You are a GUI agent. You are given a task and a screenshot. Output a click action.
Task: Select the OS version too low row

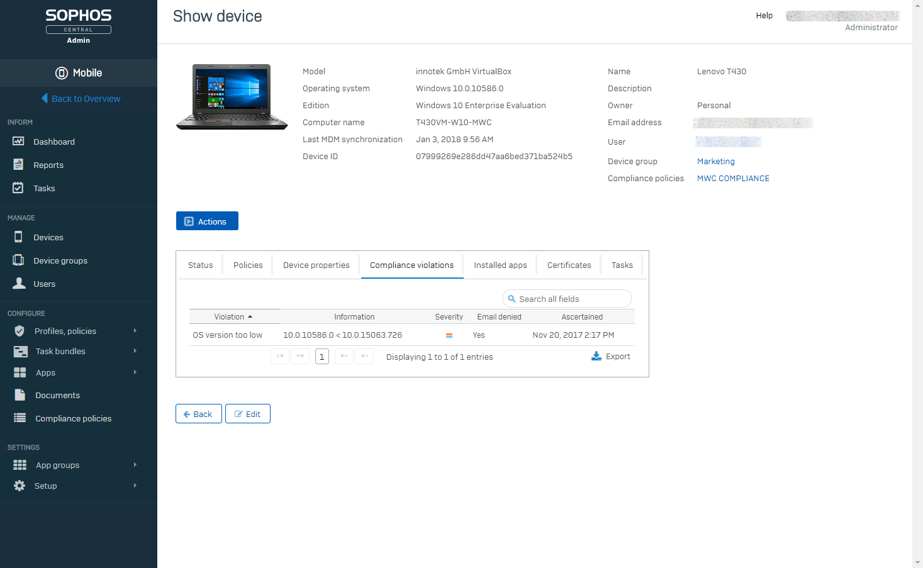412,335
